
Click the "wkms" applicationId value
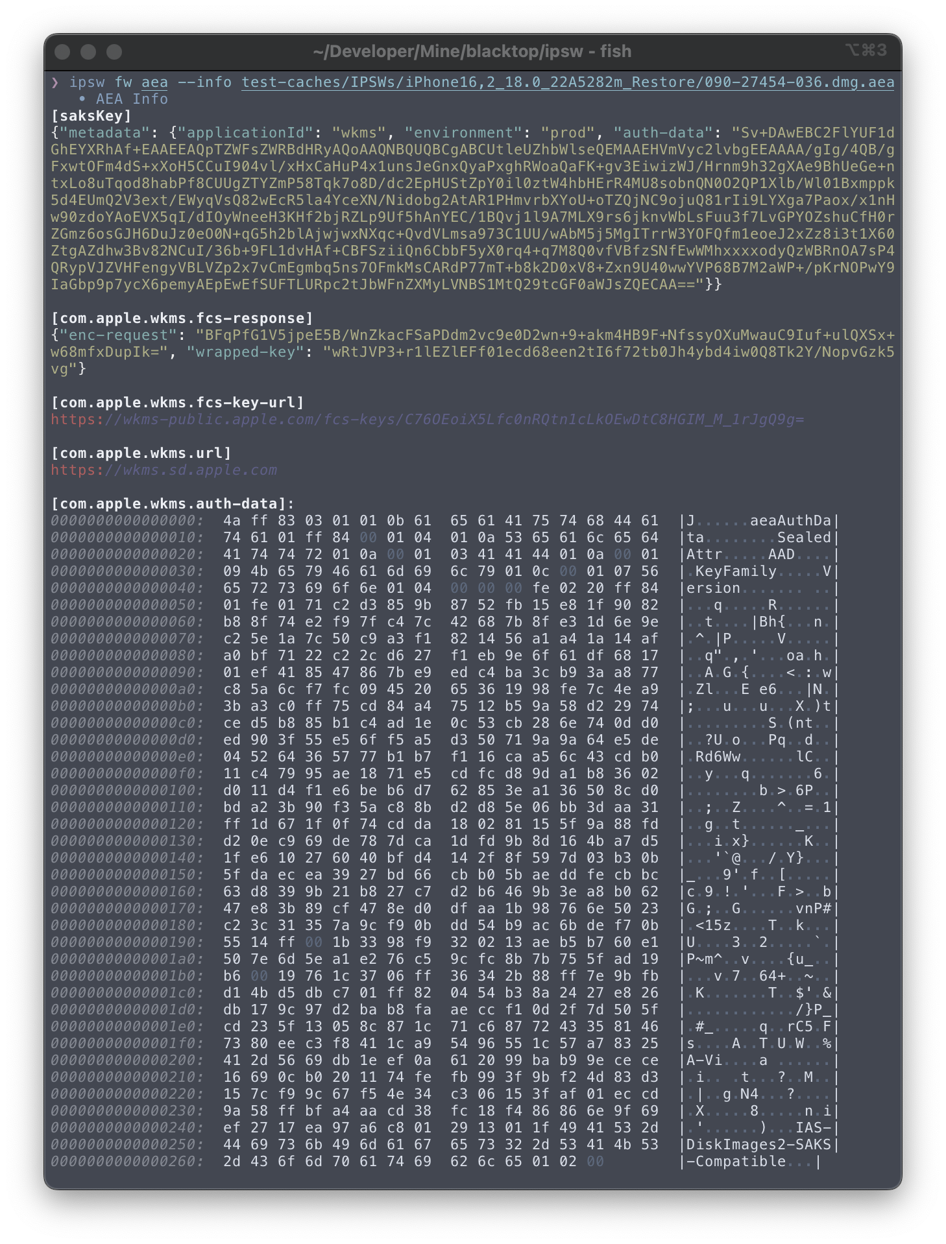point(359,133)
